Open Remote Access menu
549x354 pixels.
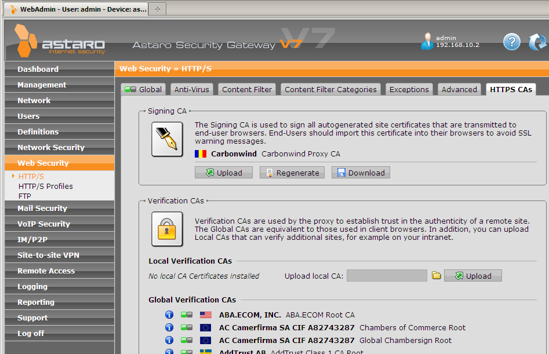tap(60, 271)
